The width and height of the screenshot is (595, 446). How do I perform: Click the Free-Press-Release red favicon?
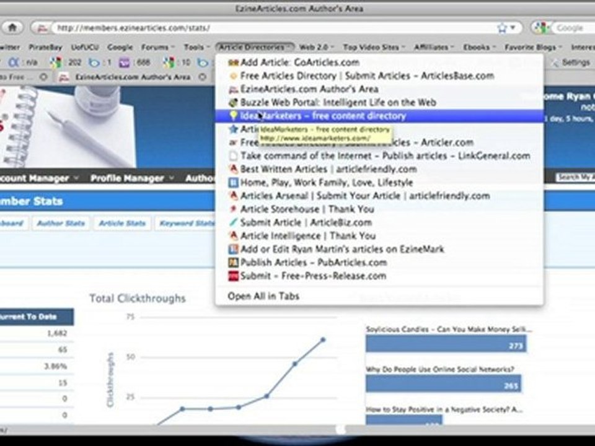pyautogui.click(x=234, y=276)
